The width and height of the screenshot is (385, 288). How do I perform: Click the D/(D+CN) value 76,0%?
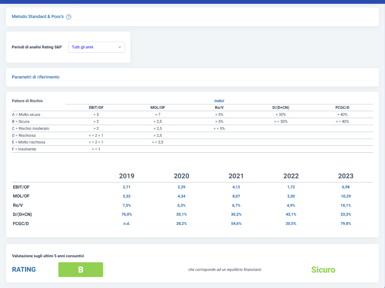127,214
